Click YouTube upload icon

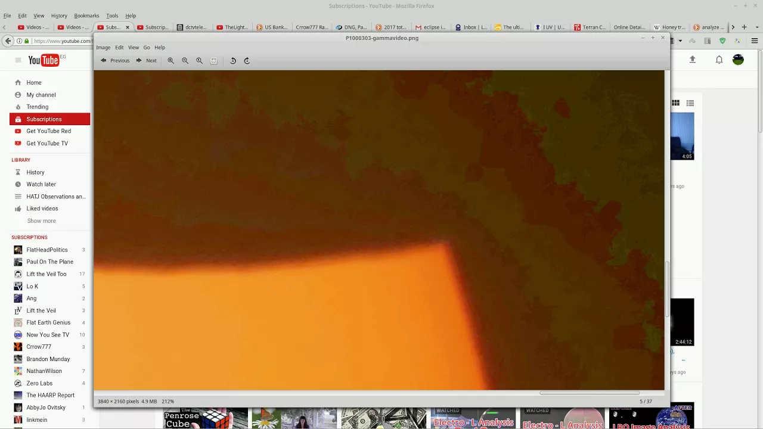[x=692, y=60]
